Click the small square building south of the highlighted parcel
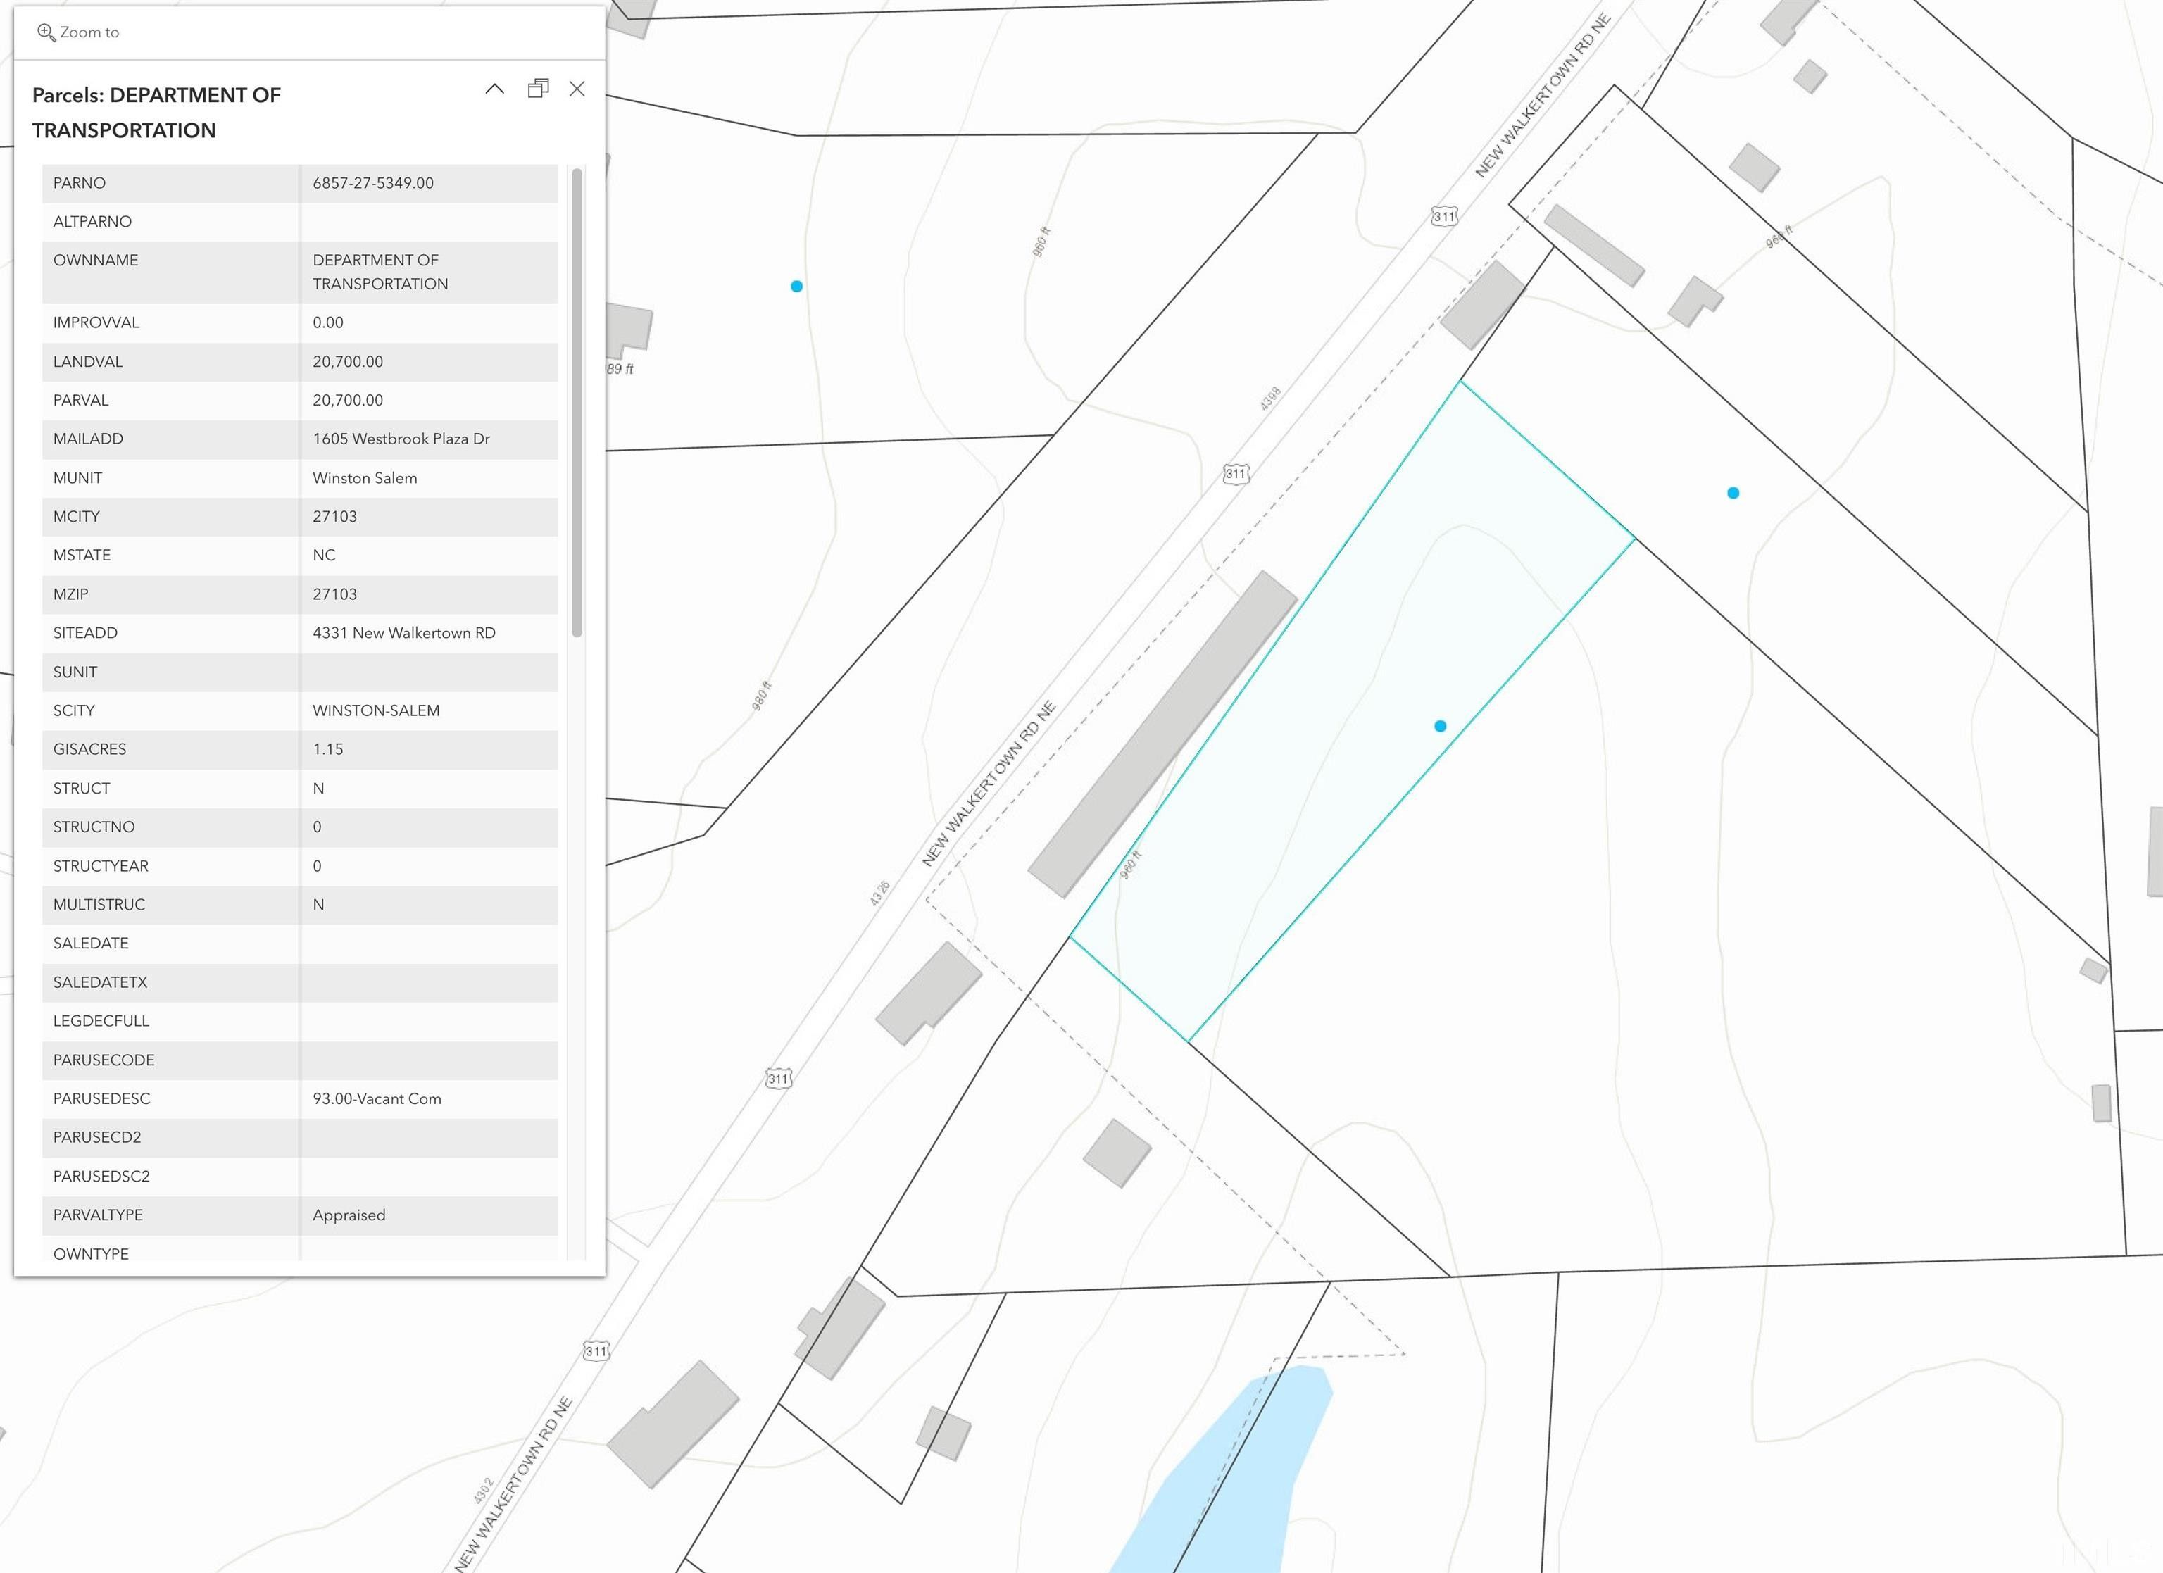Viewport: 2163px width, 1573px height. pyautogui.click(x=1117, y=1153)
